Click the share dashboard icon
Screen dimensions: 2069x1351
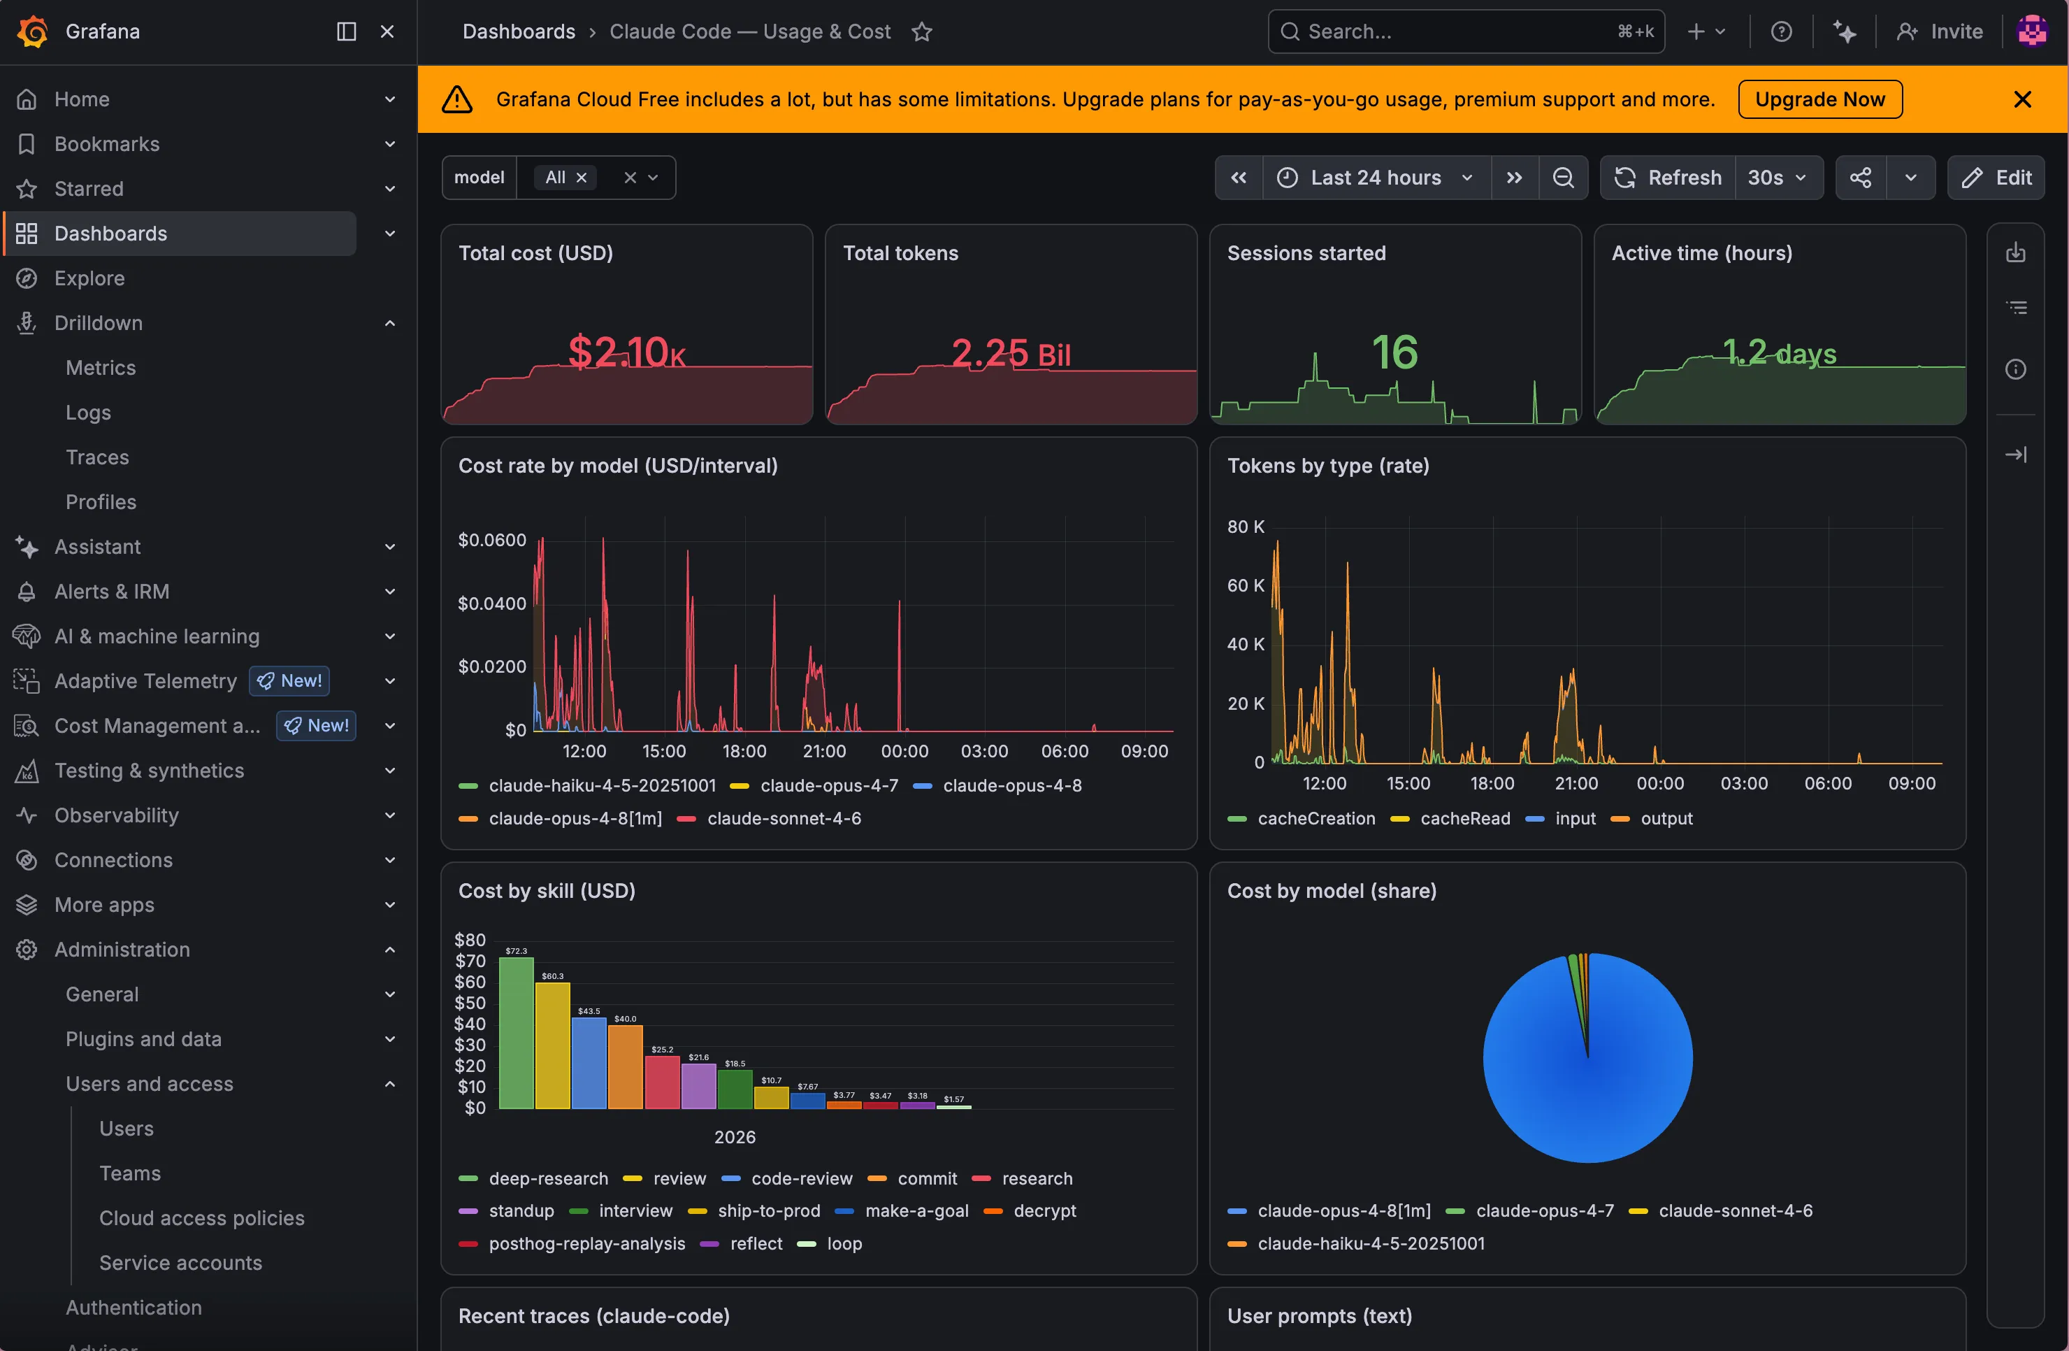point(1861,178)
